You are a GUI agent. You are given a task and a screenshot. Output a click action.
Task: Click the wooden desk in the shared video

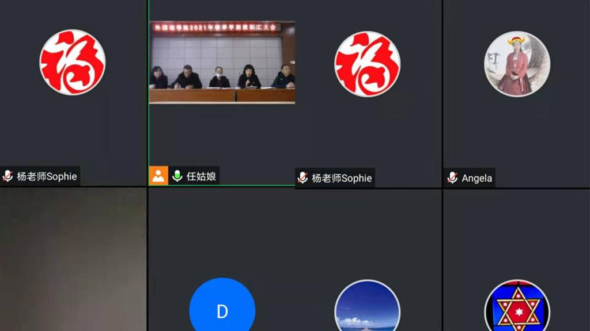pyautogui.click(x=222, y=95)
